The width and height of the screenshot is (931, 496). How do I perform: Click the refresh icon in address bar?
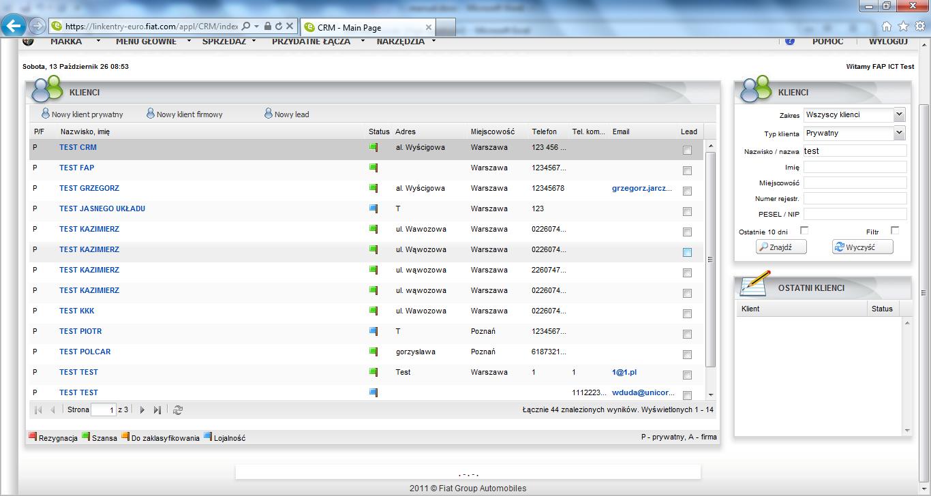pos(279,27)
